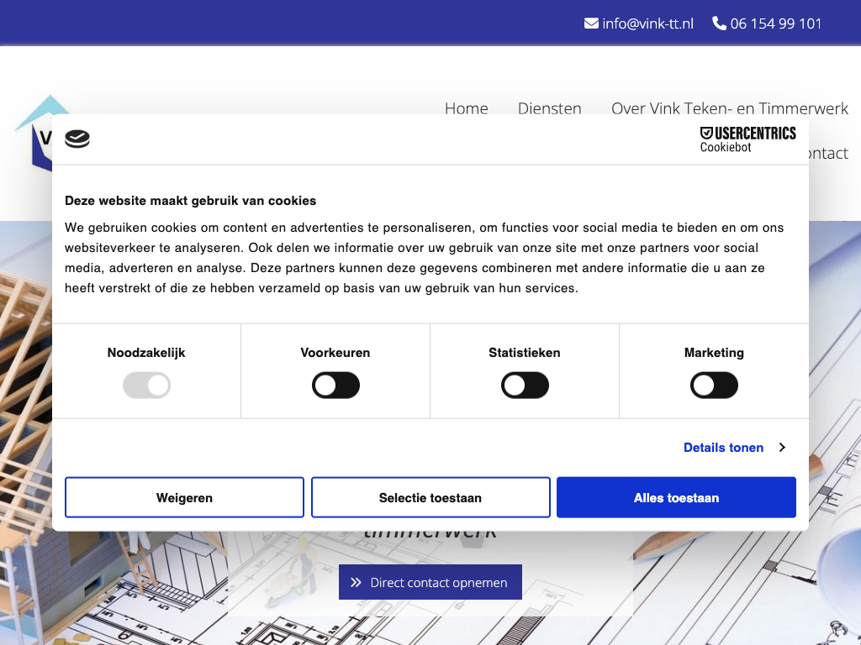The image size is (861, 645).
Task: Click the double chevron on Direct contact button
Action: (x=356, y=582)
